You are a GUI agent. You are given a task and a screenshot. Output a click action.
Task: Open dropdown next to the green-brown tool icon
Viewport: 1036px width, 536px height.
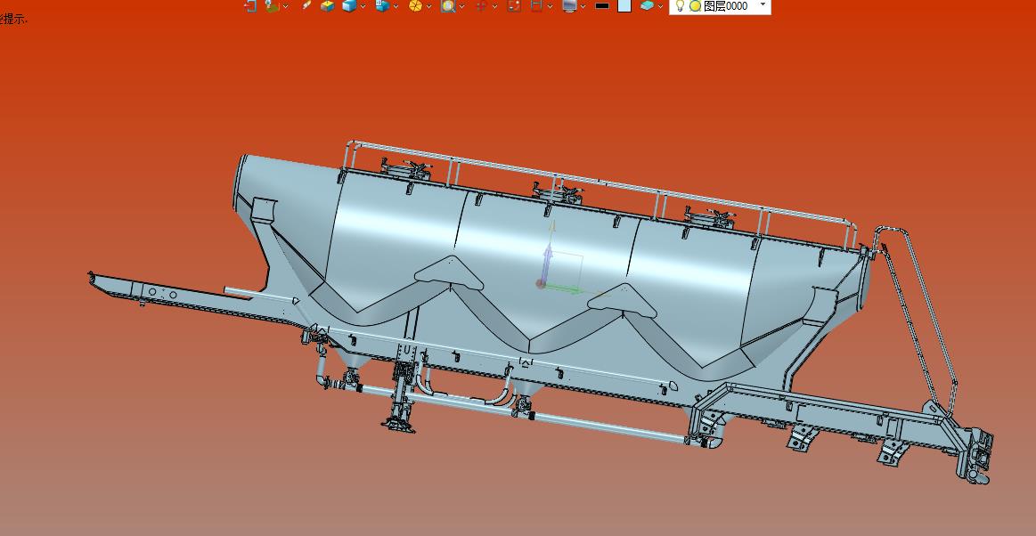pyautogui.click(x=285, y=6)
